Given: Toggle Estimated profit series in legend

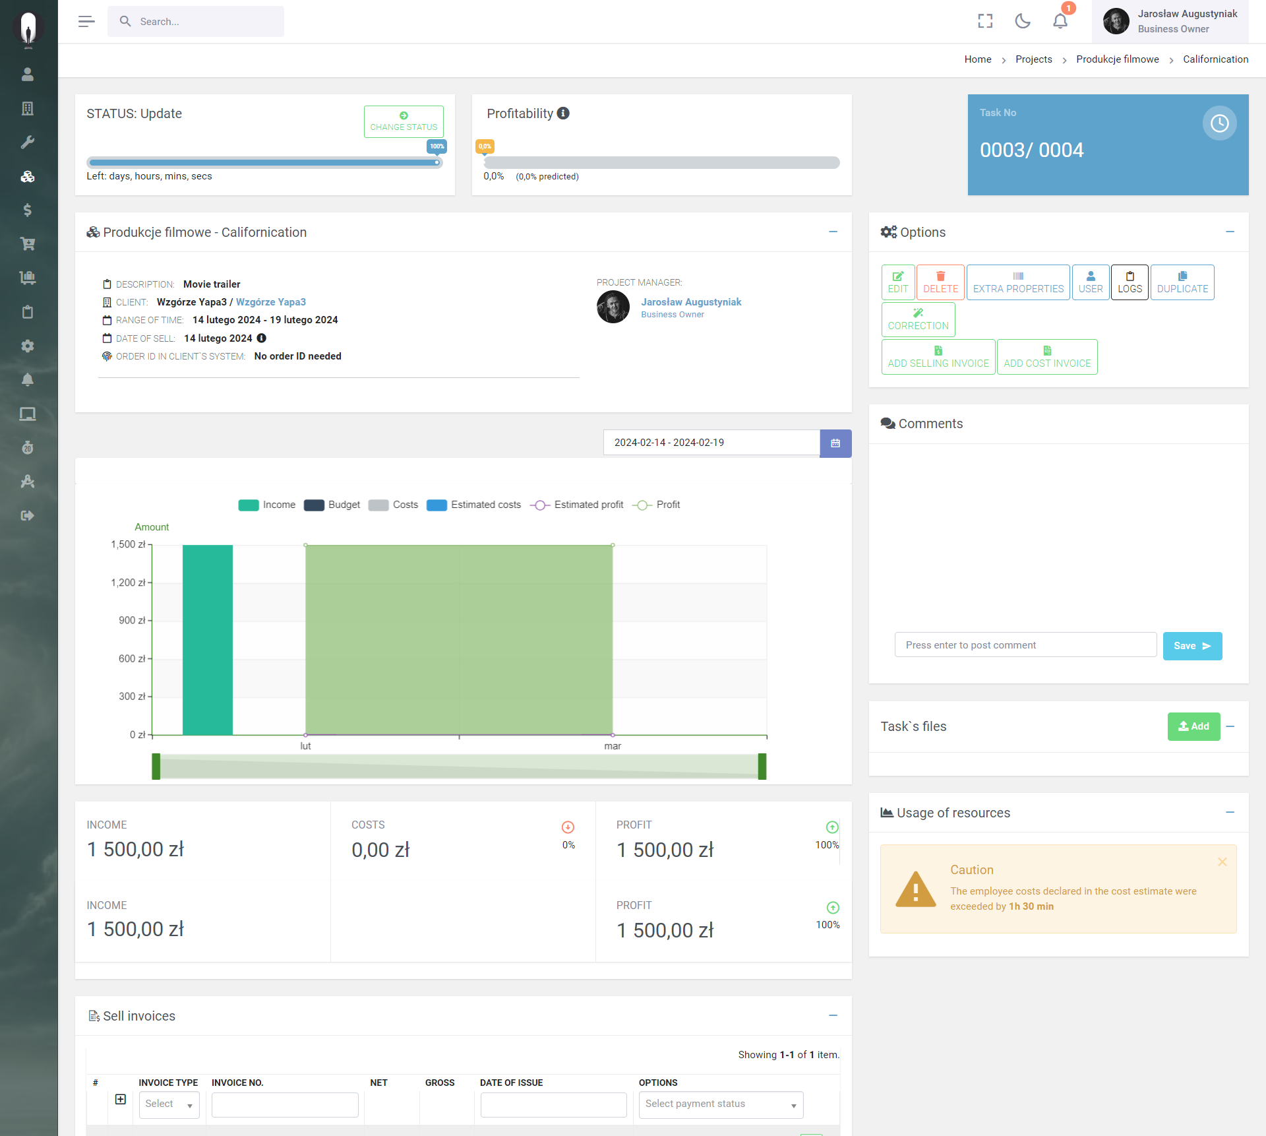Looking at the screenshot, I should pyautogui.click(x=577, y=505).
